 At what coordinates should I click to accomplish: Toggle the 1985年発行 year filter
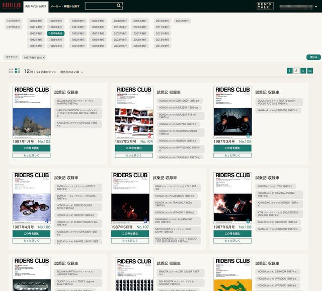[56, 21]
